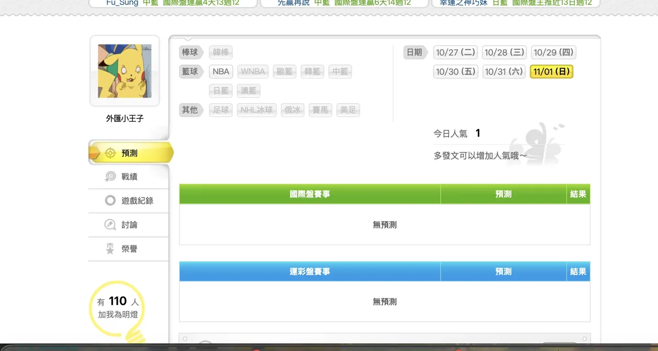Viewport: 658px width, 351px height.
Task: Select the NBA league filter
Action: [x=222, y=71]
